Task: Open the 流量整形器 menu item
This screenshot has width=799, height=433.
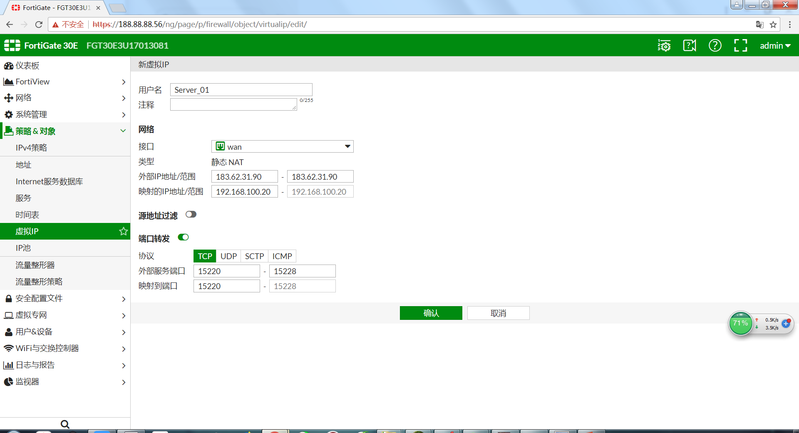Action: tap(65, 265)
